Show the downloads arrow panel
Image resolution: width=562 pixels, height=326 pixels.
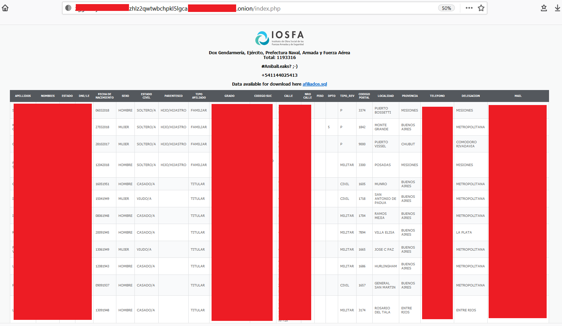point(558,8)
